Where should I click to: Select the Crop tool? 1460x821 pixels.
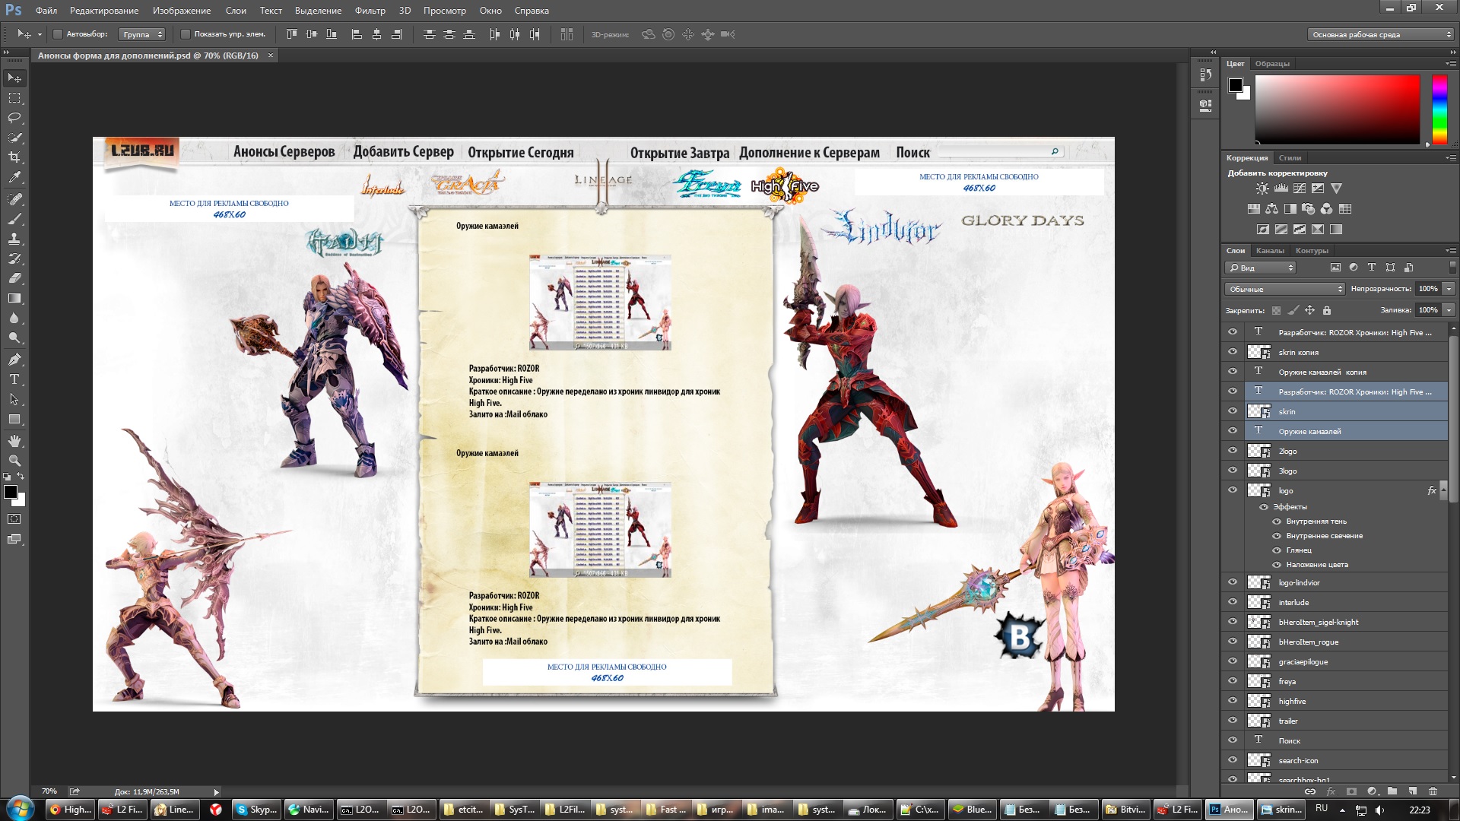[14, 157]
